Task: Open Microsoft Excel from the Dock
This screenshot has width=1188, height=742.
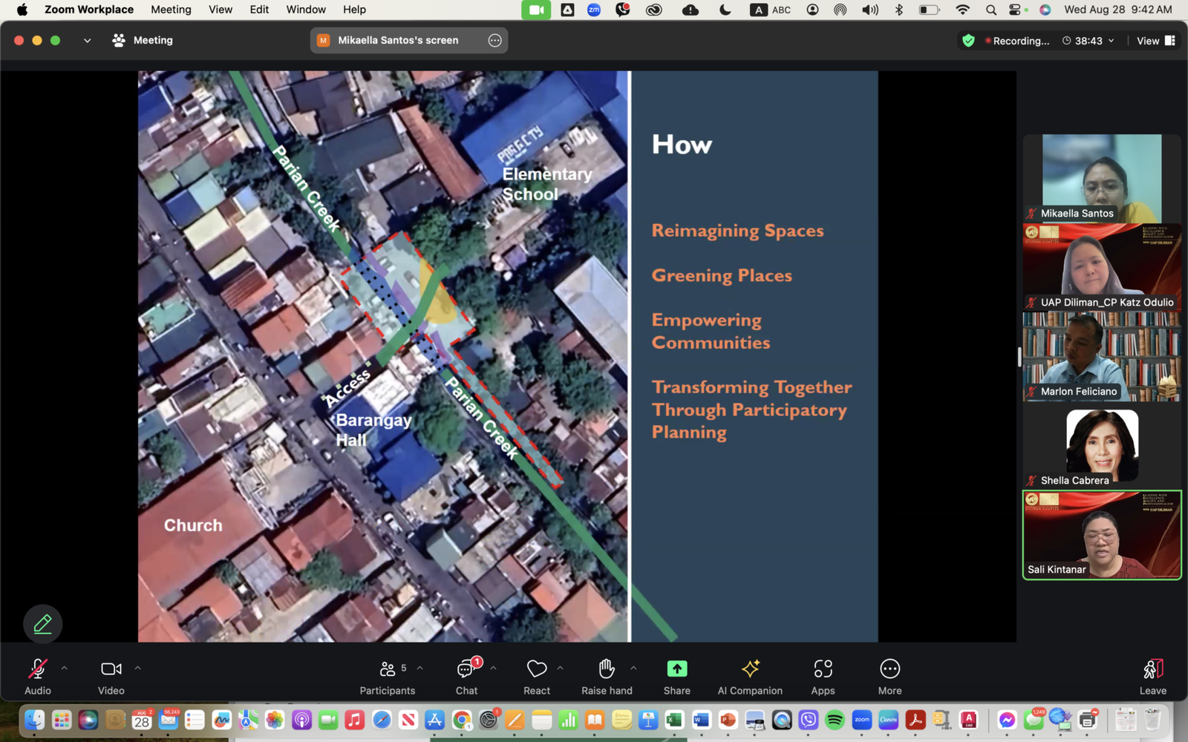Action: pyautogui.click(x=674, y=720)
